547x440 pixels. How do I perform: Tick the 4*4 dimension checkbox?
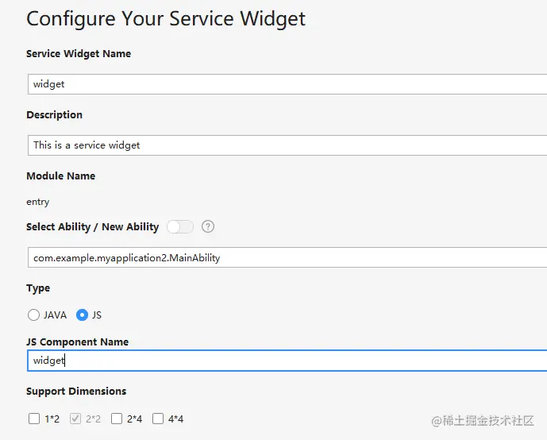point(158,419)
